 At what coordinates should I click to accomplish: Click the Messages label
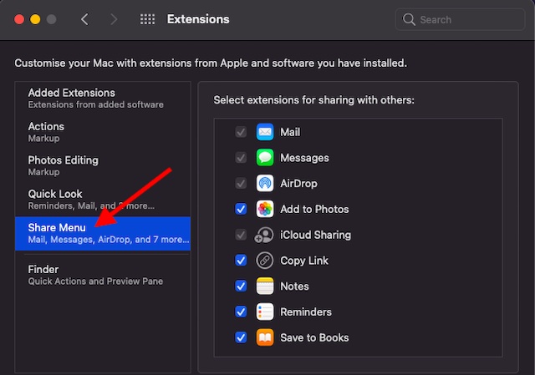point(304,158)
